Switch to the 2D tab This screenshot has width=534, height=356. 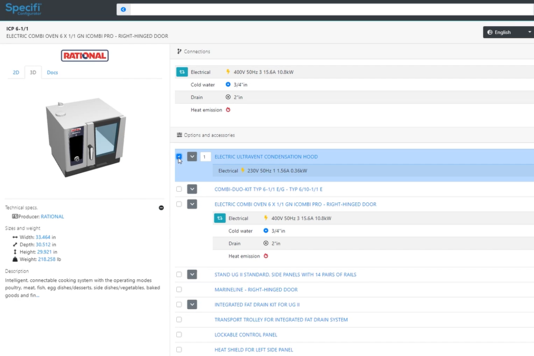(16, 73)
